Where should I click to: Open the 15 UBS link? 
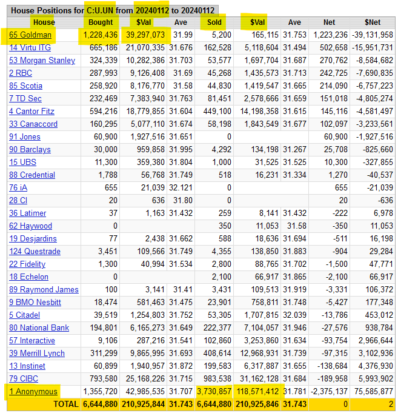tap(22, 163)
